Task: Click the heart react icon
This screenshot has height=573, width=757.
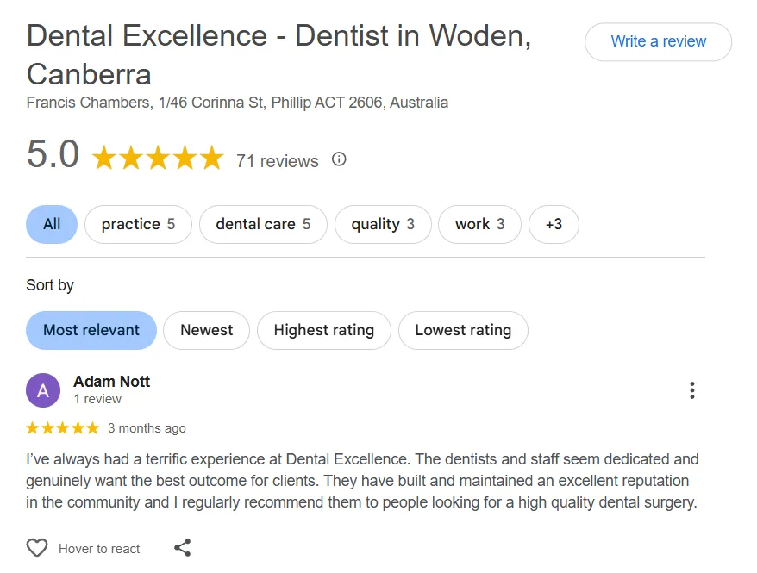Action: point(37,548)
